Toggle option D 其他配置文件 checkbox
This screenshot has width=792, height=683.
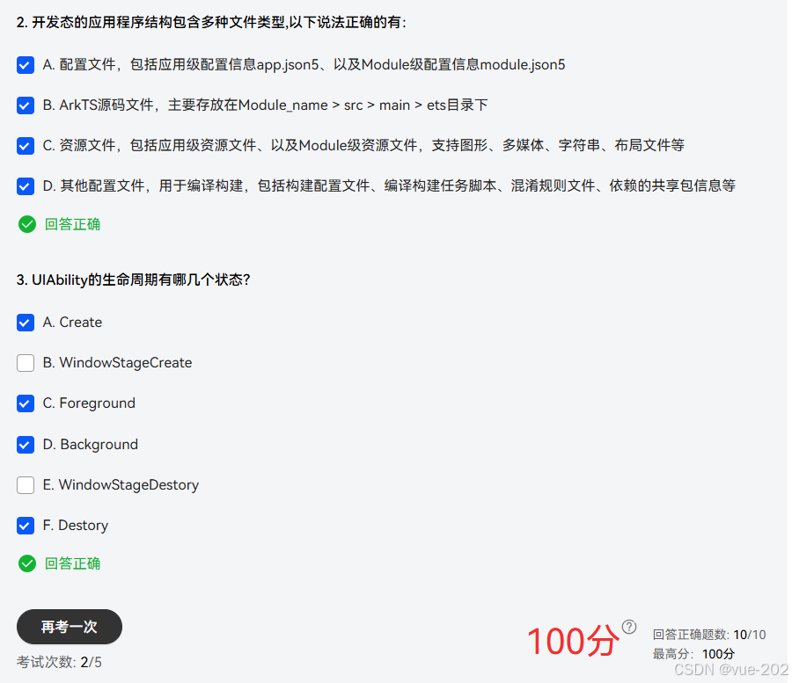point(26,186)
